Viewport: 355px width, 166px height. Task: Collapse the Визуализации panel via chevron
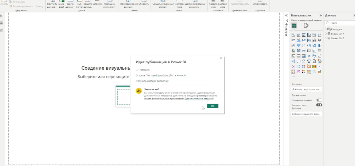coord(321,15)
